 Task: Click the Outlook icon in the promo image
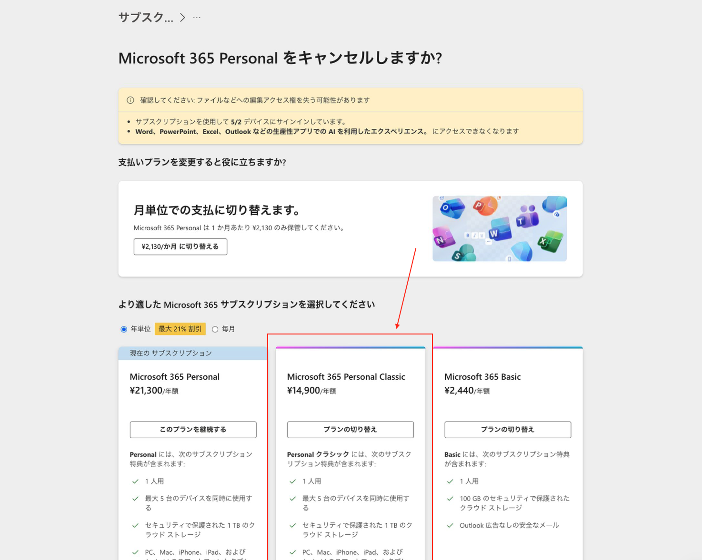click(x=451, y=208)
